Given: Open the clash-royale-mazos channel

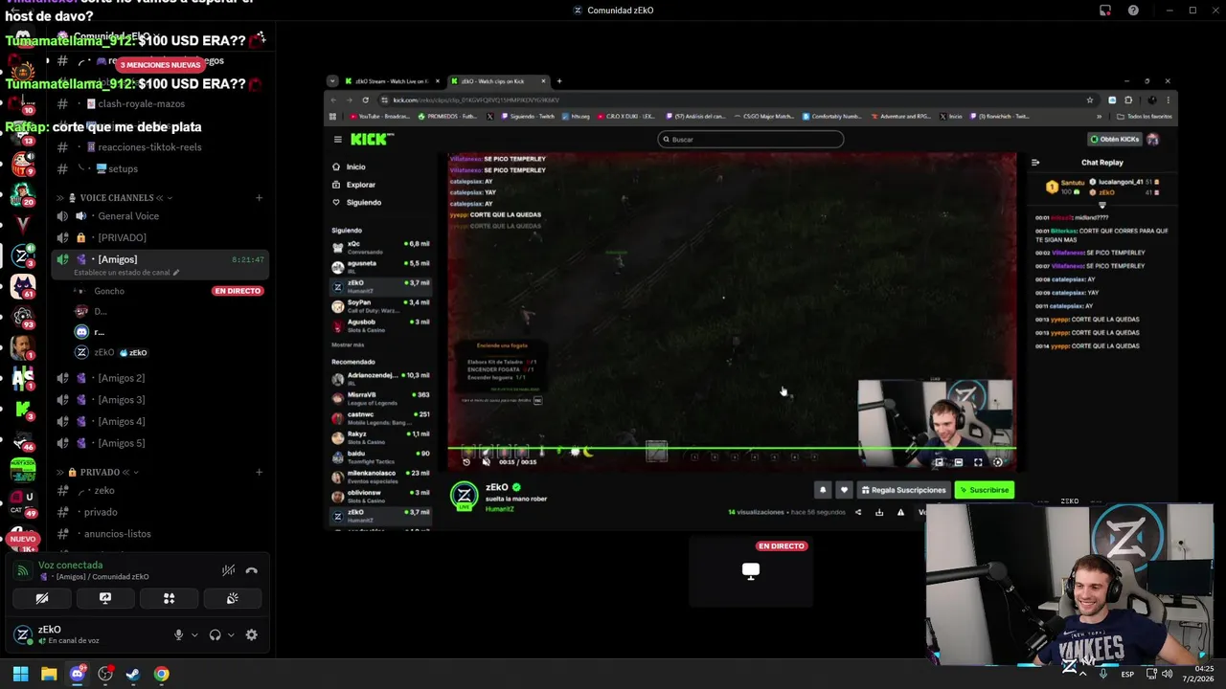Looking at the screenshot, I should 141,103.
